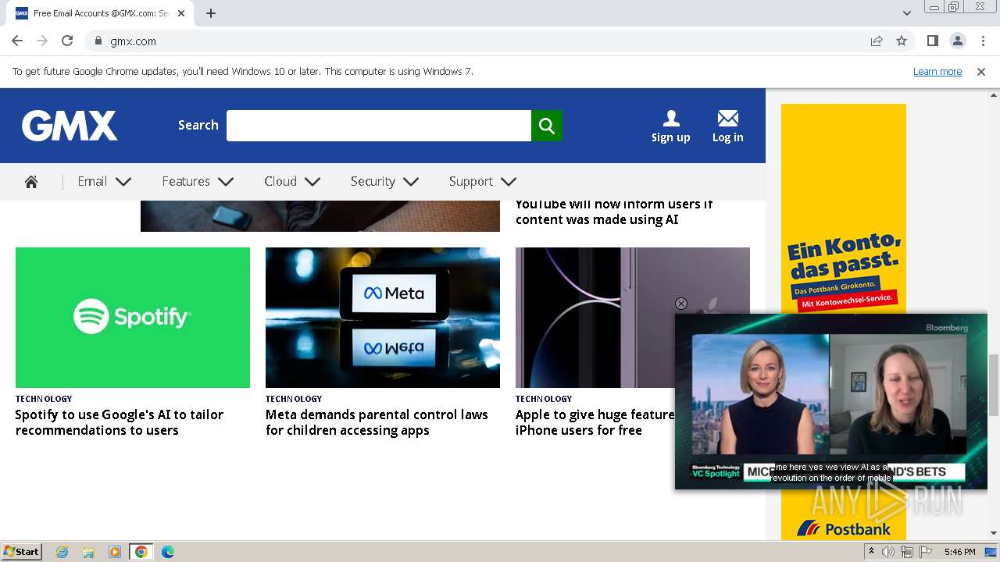
Task: Click the 5:46 PM taskbar clock
Action: [959, 552]
